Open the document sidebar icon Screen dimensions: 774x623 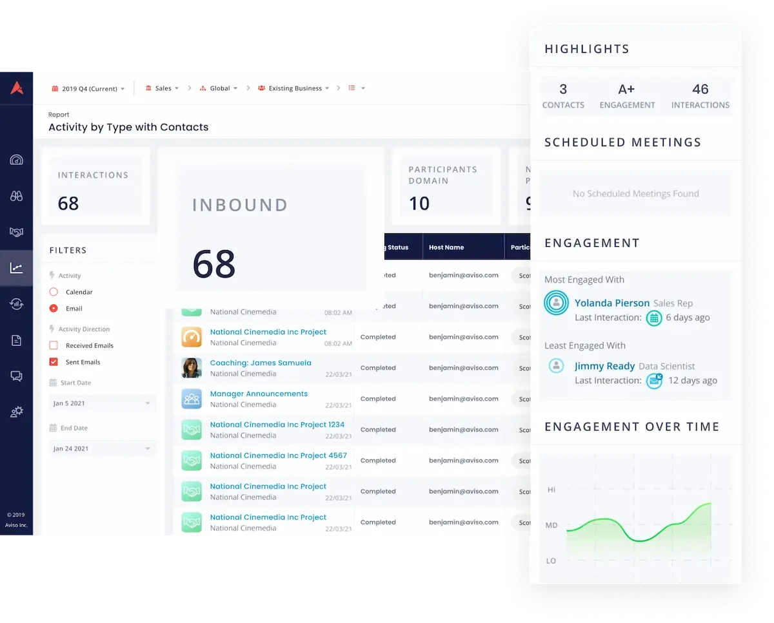tap(17, 340)
